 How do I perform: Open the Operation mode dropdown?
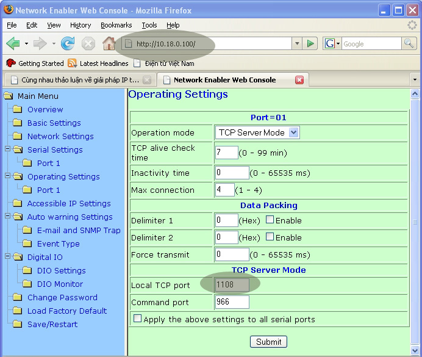(293, 132)
